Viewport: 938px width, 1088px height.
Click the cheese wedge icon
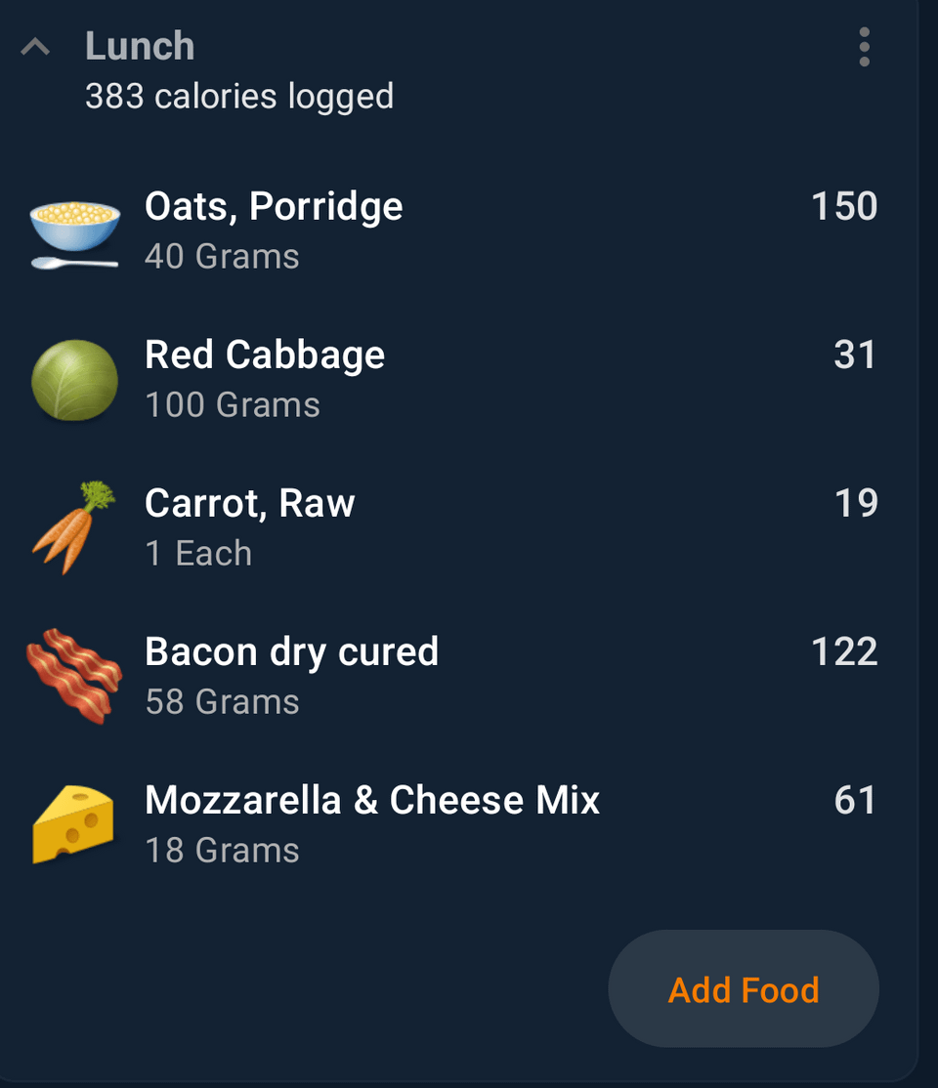[73, 824]
